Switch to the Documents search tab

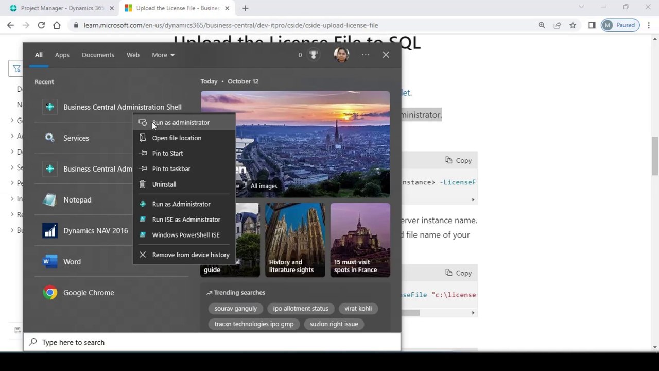point(98,55)
